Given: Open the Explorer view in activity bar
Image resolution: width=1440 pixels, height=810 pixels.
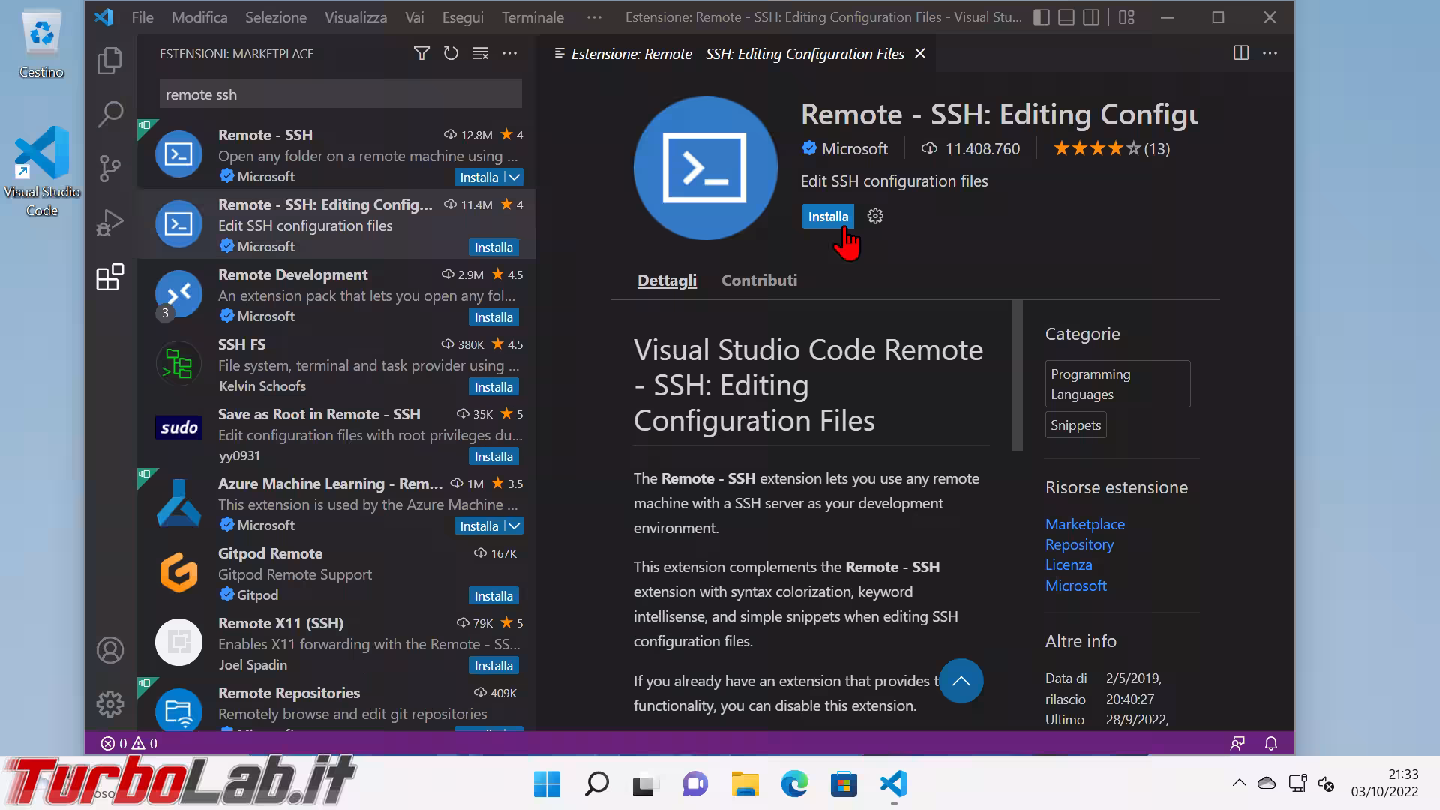Looking at the screenshot, I should point(110,61).
